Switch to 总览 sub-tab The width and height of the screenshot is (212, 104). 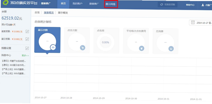point(37,12)
